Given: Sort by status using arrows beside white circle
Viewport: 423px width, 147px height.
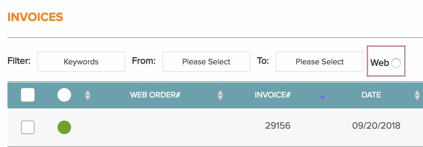Looking at the screenshot, I should point(88,95).
